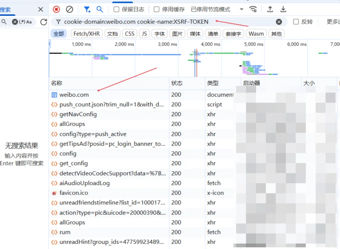Clear the cookie filter input text
This screenshot has height=249, width=340.
point(279,22)
